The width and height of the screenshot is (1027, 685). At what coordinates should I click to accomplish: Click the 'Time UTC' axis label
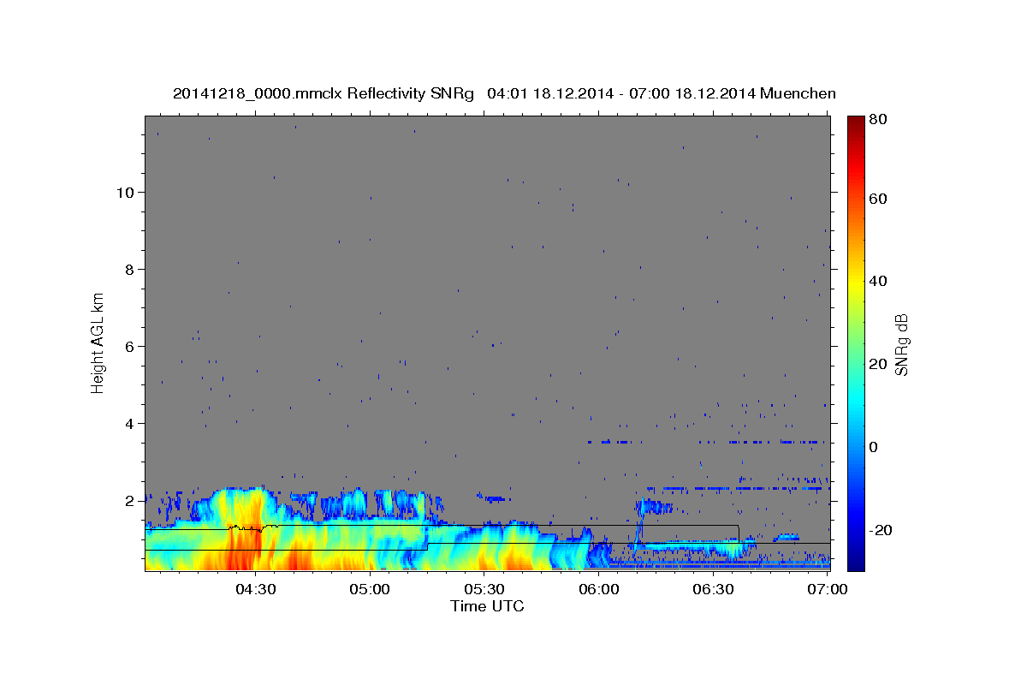pyautogui.click(x=487, y=606)
